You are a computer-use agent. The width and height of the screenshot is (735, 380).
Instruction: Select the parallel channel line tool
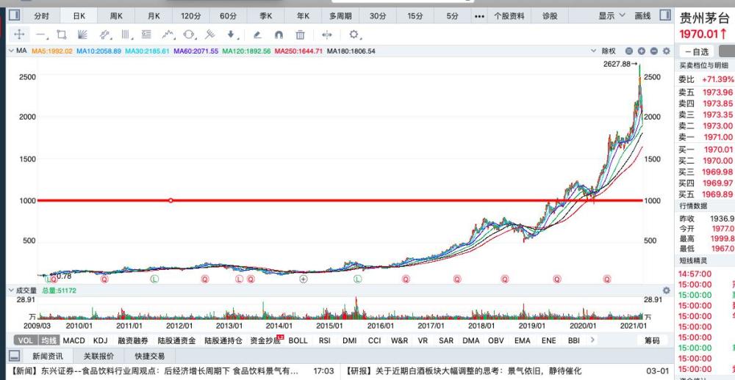pyautogui.click(x=105, y=34)
